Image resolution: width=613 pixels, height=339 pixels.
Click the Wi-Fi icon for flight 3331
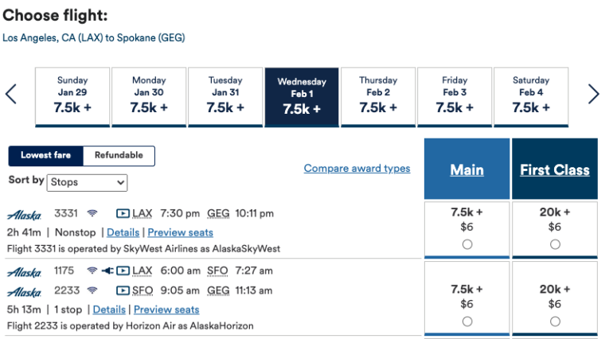[x=92, y=213]
